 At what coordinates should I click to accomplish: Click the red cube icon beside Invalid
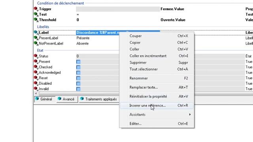point(36,88)
